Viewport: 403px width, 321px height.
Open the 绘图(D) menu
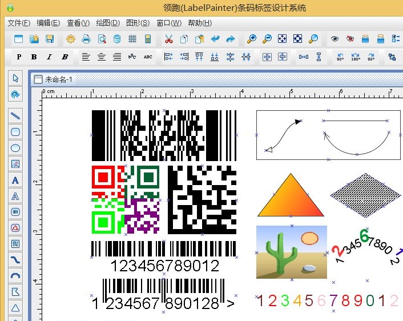[108, 23]
